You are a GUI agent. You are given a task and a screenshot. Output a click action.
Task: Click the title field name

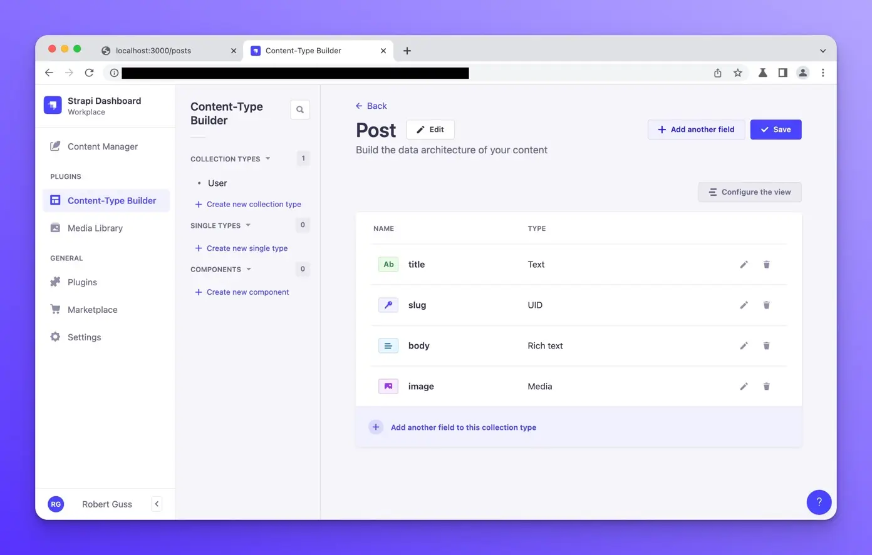[417, 265]
